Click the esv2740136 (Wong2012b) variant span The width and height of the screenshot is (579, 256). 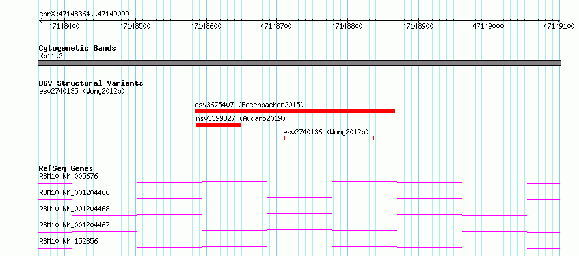[x=329, y=138]
